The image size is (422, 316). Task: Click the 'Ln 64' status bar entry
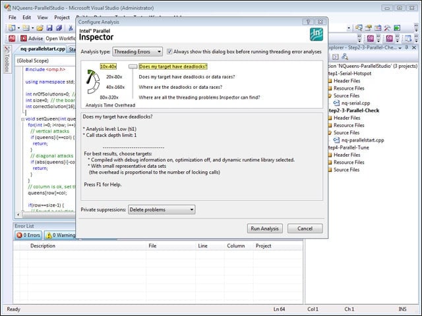(x=279, y=309)
